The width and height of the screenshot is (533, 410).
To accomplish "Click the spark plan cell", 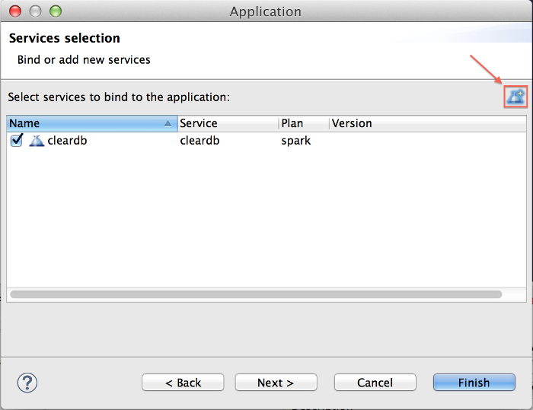I will coord(296,141).
